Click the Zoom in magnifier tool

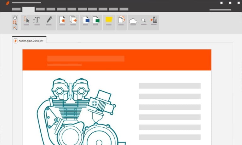(x=15, y=28)
